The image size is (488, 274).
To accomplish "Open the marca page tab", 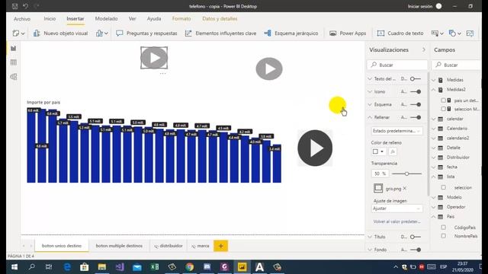I will (200, 246).
